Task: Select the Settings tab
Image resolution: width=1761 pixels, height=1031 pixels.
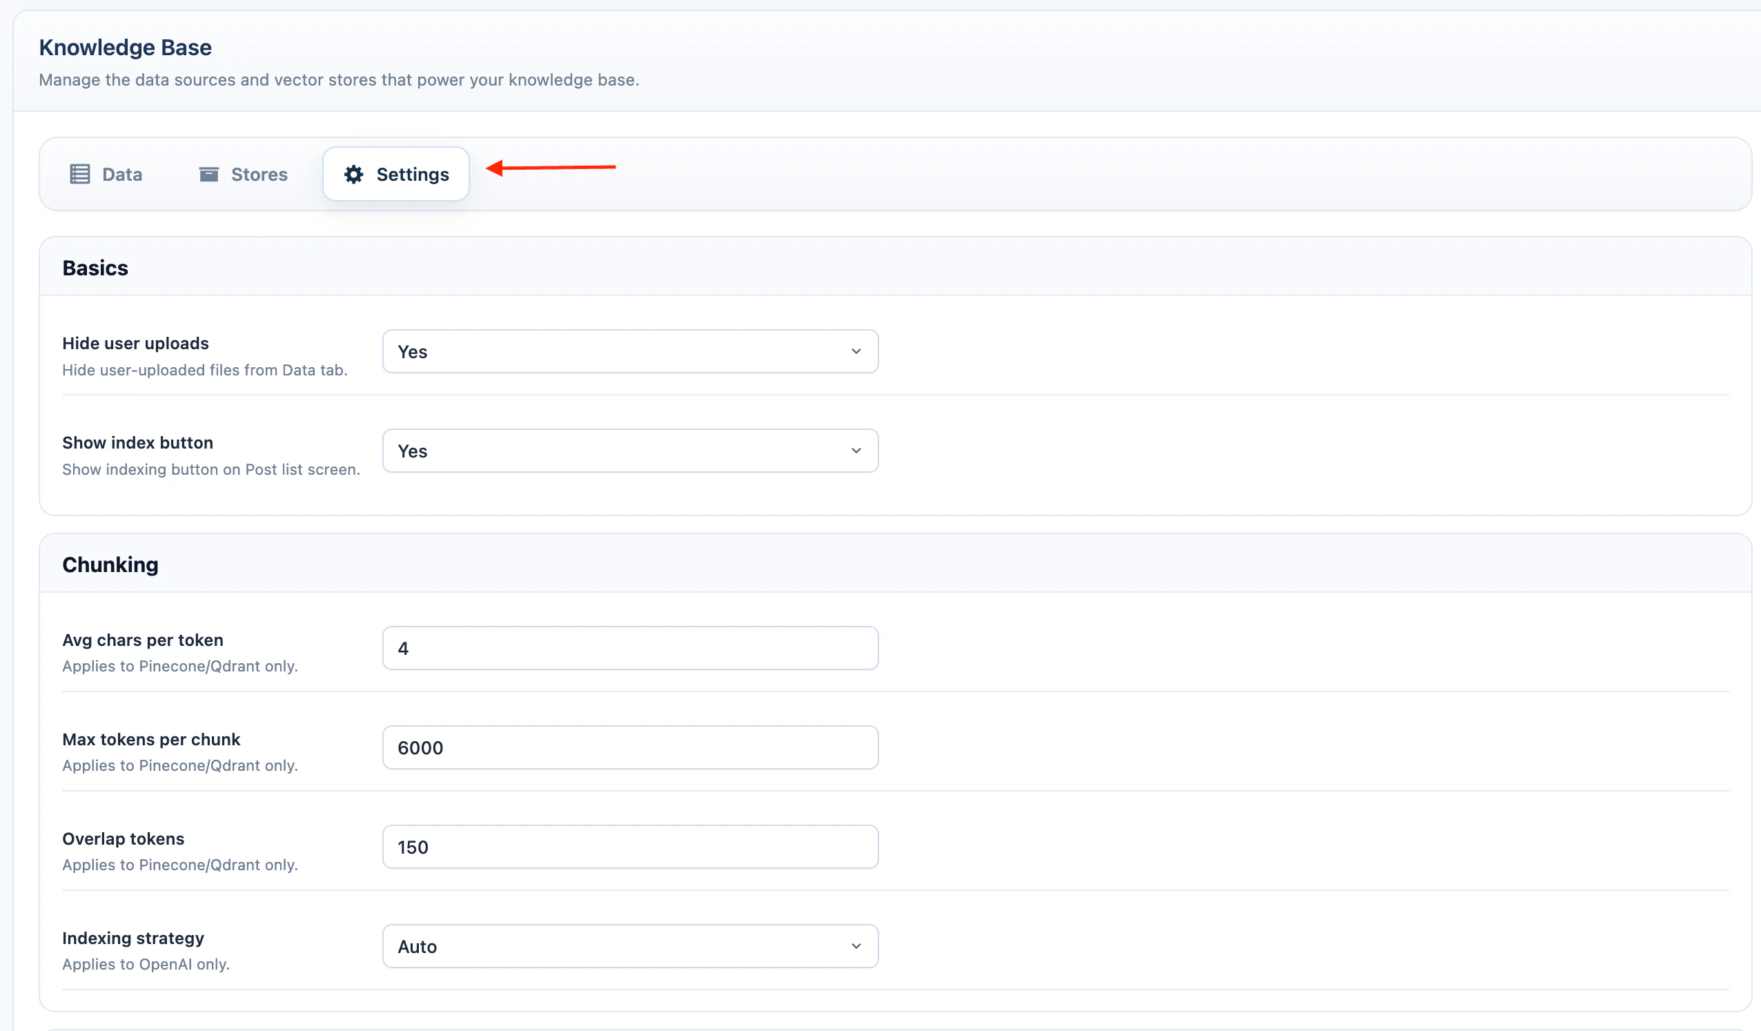Action: click(x=395, y=174)
